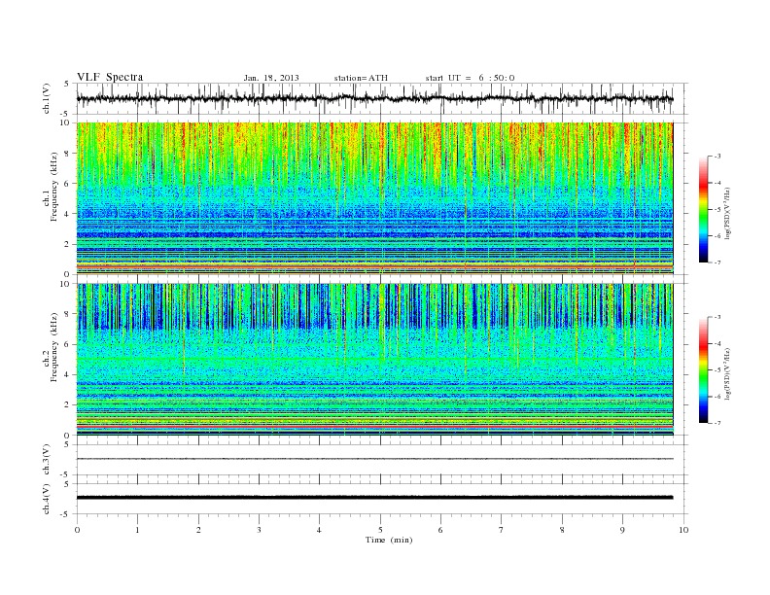Click inside the ch.1 spectrogram panel
The height and width of the screenshot is (595, 770).
374,198
